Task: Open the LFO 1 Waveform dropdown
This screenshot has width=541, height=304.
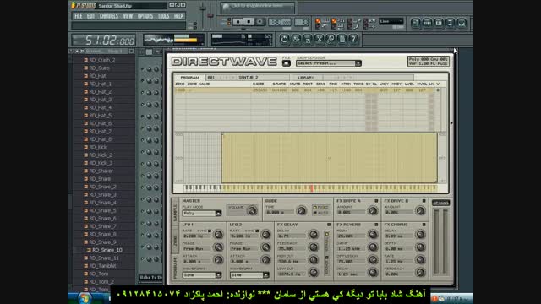Action: tap(202, 275)
